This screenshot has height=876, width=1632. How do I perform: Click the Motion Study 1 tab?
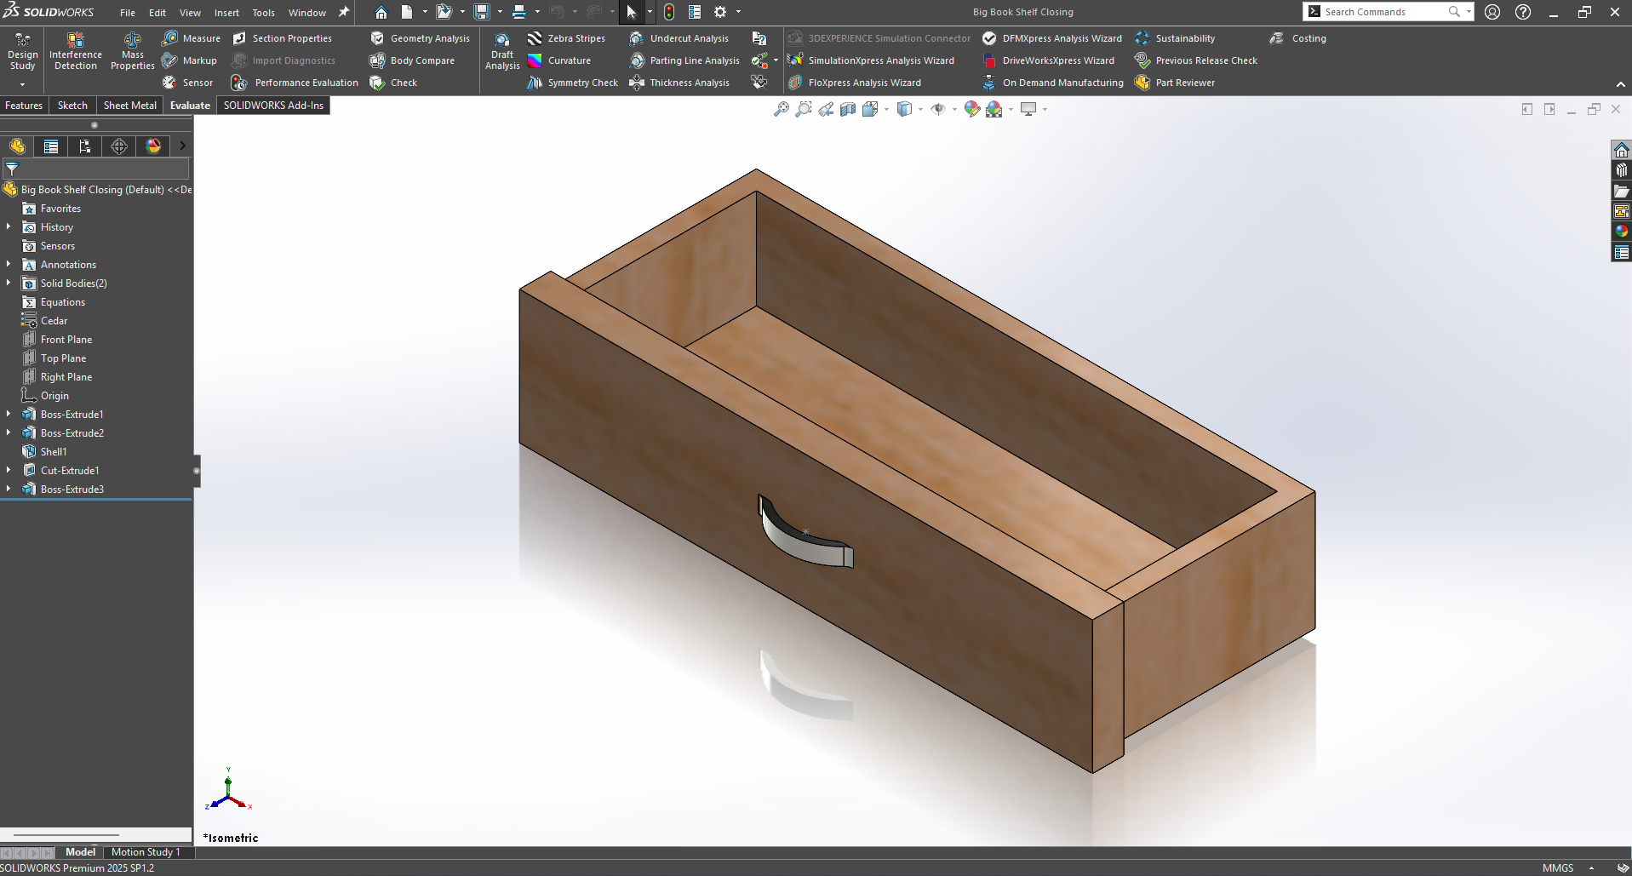(146, 852)
